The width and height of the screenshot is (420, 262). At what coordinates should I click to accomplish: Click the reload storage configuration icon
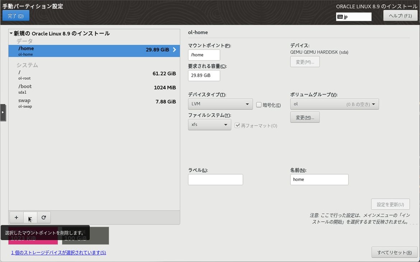click(x=44, y=217)
